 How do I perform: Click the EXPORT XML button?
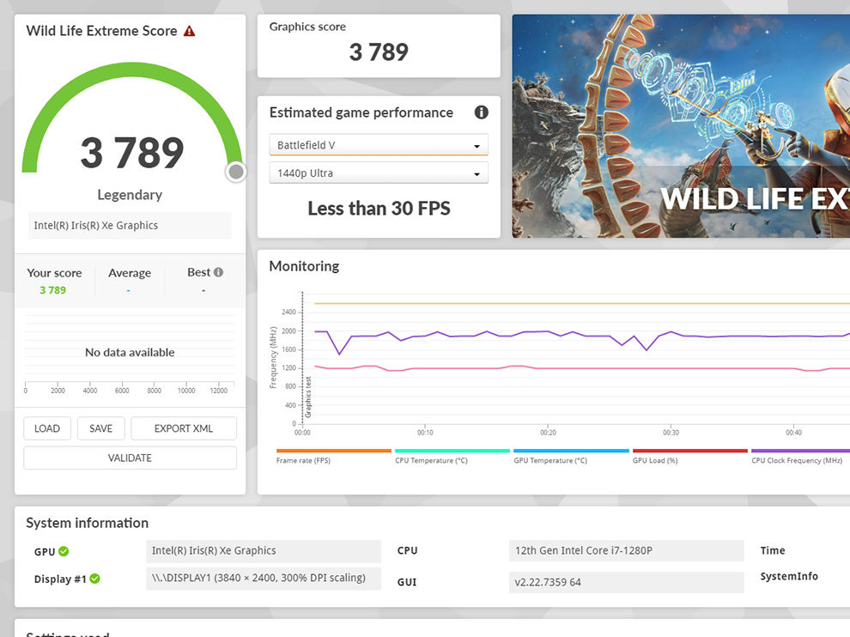(184, 428)
